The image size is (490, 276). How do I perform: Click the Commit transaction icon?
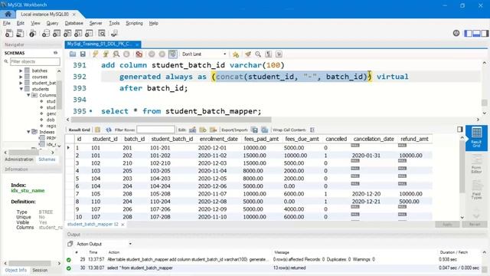click(152, 54)
